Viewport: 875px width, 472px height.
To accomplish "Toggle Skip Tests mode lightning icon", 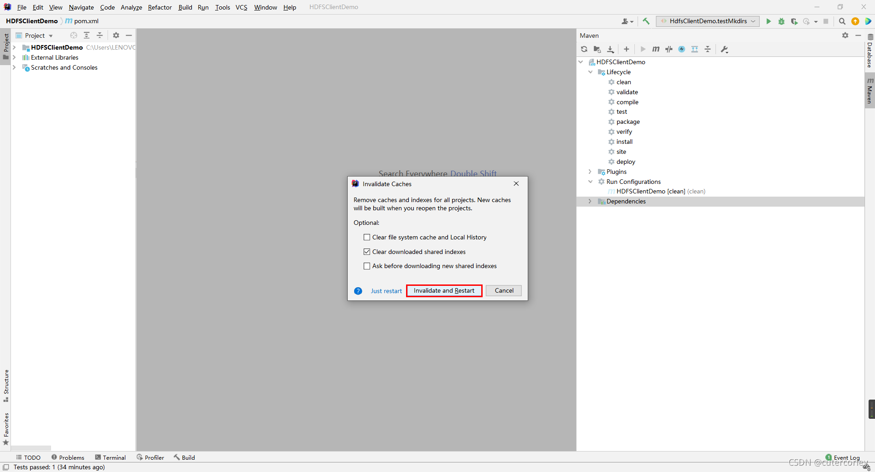I will [x=682, y=49].
